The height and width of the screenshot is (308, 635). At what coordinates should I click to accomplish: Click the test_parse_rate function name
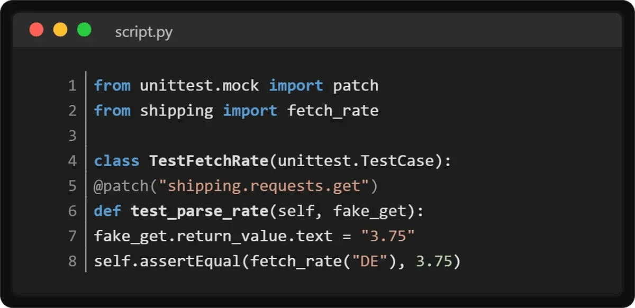pos(199,211)
